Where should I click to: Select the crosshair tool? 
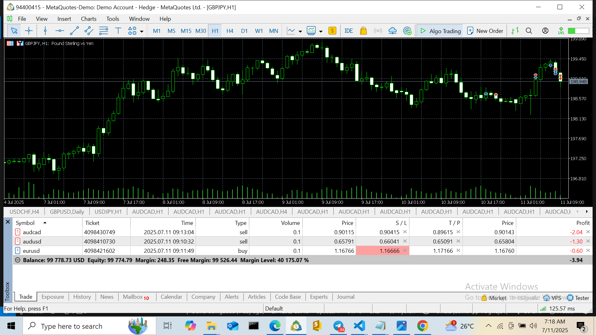point(29,31)
